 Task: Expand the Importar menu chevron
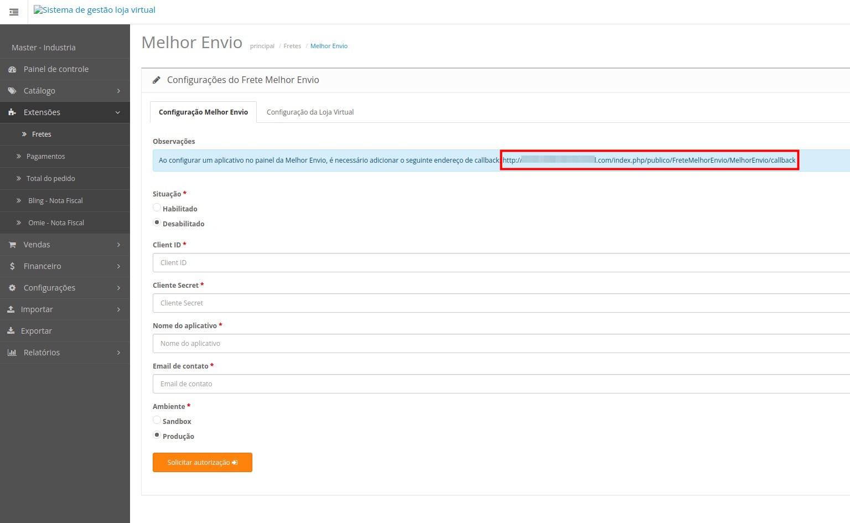pos(118,309)
